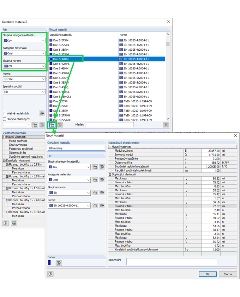
Task: Click the Součinitel teplotní roztažnosti value 1.2000E-05
Action: point(211,167)
